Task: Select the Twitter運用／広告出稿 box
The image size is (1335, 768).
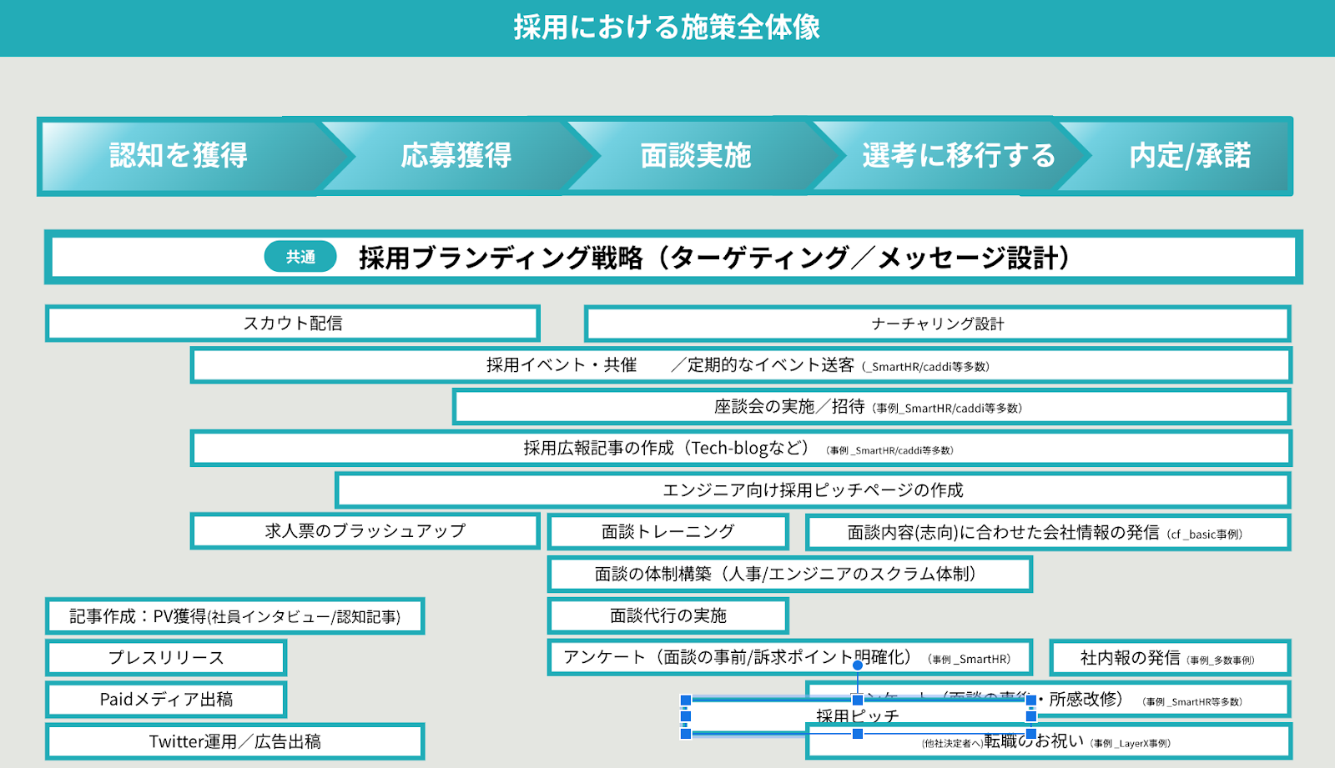Action: tap(235, 741)
